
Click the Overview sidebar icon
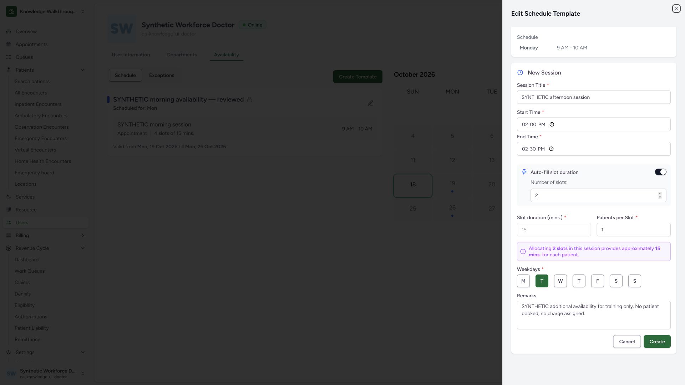9,31
